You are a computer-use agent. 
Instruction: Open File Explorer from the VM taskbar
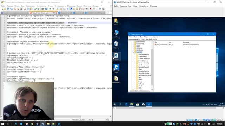tap(132, 104)
